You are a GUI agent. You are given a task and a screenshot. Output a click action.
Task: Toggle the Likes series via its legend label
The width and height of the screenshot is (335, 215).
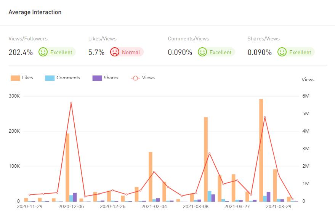tap(27, 78)
